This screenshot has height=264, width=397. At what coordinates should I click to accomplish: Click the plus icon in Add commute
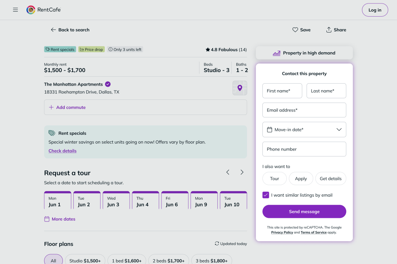coord(51,107)
